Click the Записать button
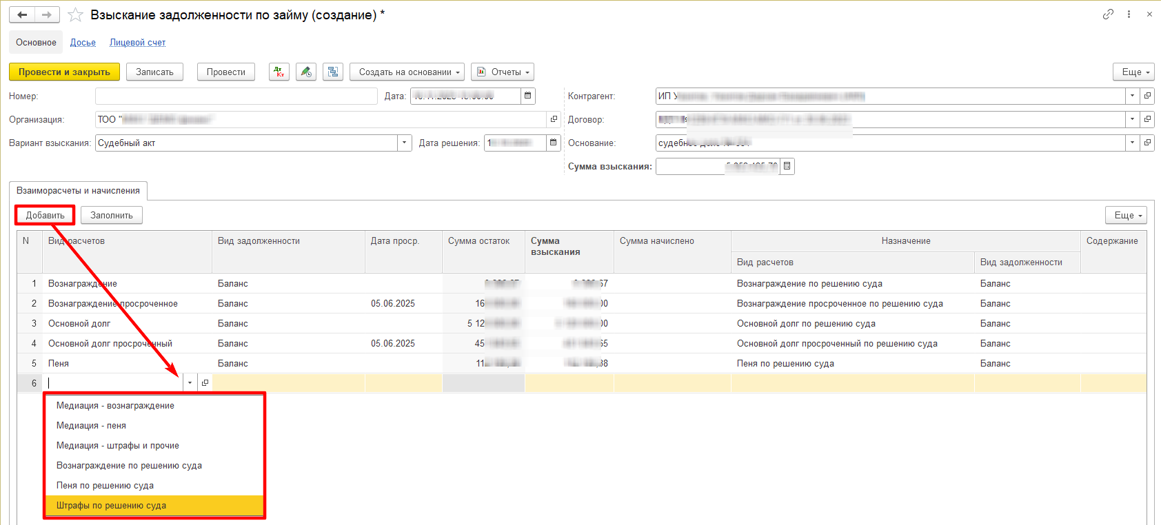The height and width of the screenshot is (525, 1161). coord(154,72)
